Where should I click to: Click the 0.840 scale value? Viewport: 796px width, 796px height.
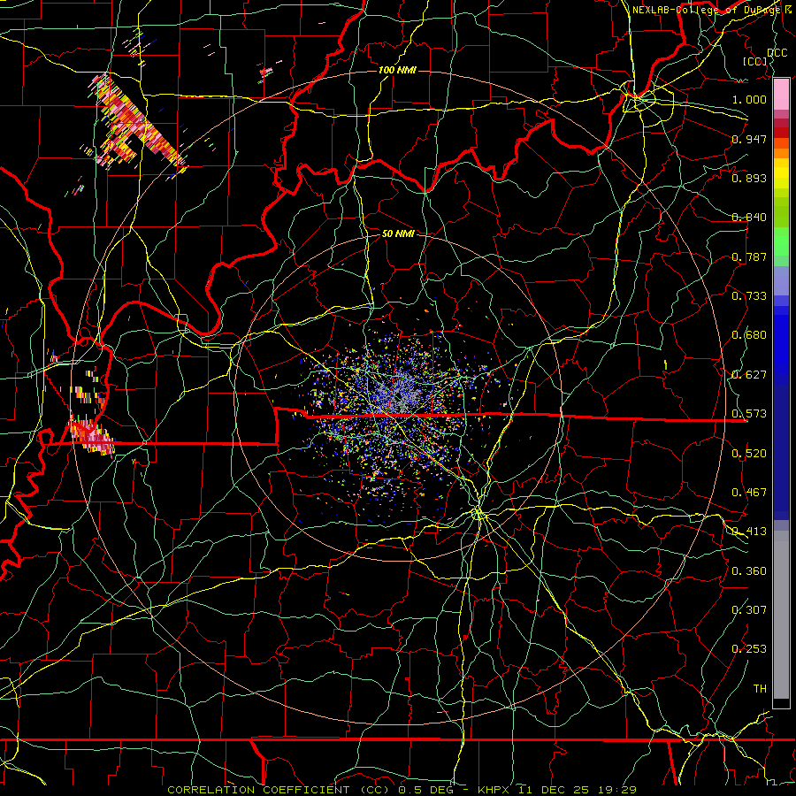(749, 218)
